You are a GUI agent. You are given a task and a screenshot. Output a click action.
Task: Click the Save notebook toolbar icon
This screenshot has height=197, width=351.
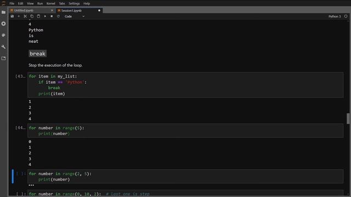tap(12, 16)
